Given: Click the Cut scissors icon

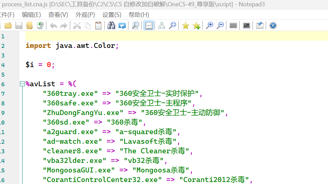Looking at the screenshot, I should pyautogui.click(x=77, y=25).
